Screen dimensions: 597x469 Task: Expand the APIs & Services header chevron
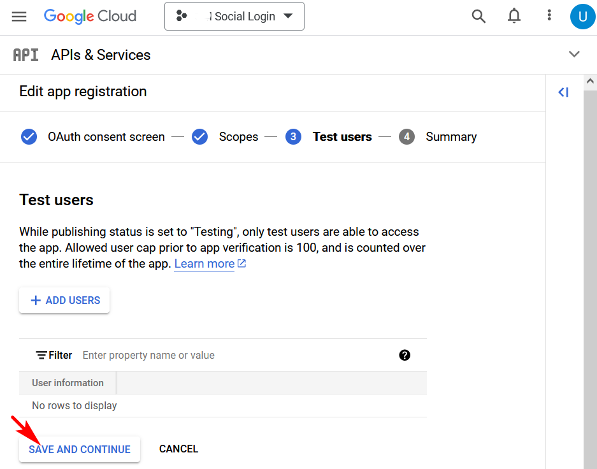[574, 54]
